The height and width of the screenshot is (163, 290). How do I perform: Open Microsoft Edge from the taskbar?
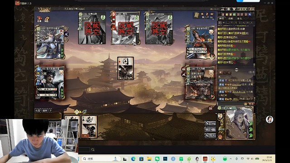click(x=133, y=159)
